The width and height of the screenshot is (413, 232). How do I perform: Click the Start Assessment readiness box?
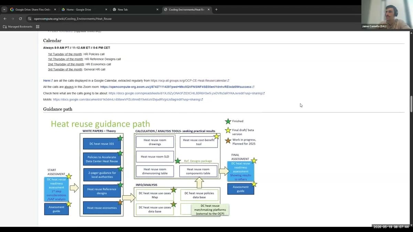click(x=56, y=189)
